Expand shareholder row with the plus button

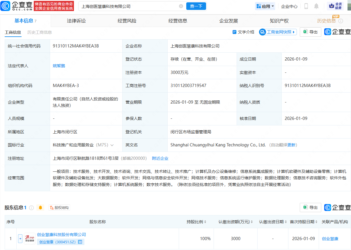20,239
